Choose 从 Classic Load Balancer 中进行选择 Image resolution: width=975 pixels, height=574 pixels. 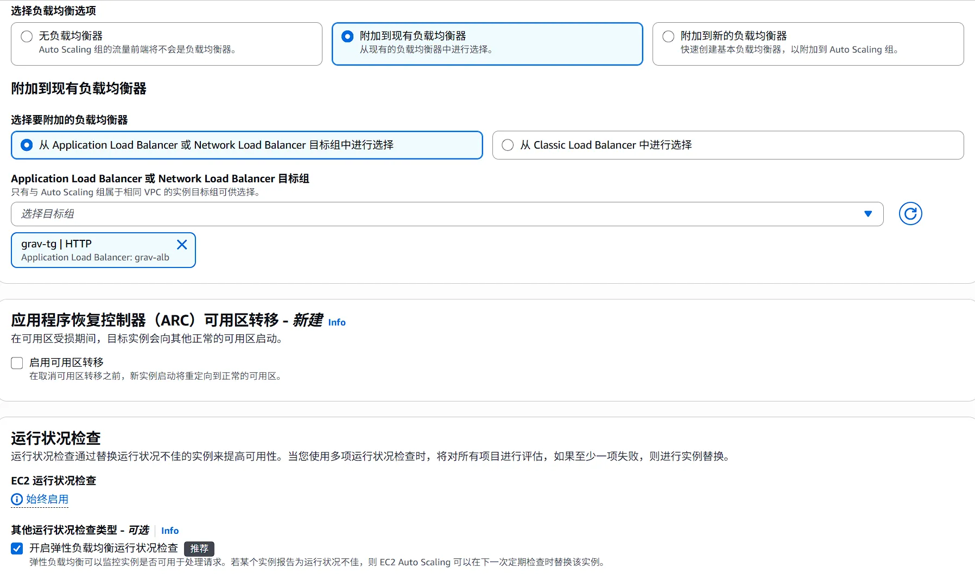[x=508, y=145]
